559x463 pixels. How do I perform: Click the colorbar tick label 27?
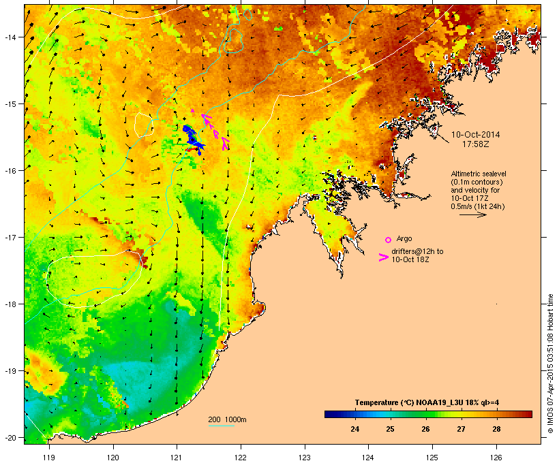pyautogui.click(x=461, y=429)
